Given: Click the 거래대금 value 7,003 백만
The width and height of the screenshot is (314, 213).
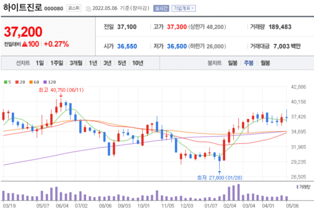Looking at the screenshot, I should point(287,46).
